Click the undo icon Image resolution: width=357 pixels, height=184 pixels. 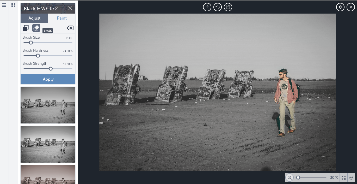click(x=218, y=7)
